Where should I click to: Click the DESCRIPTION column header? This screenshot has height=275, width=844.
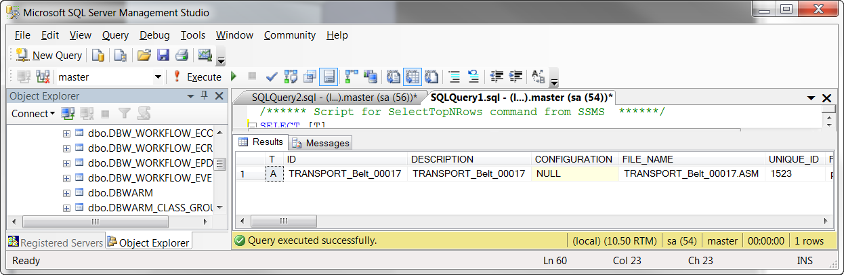(470, 159)
